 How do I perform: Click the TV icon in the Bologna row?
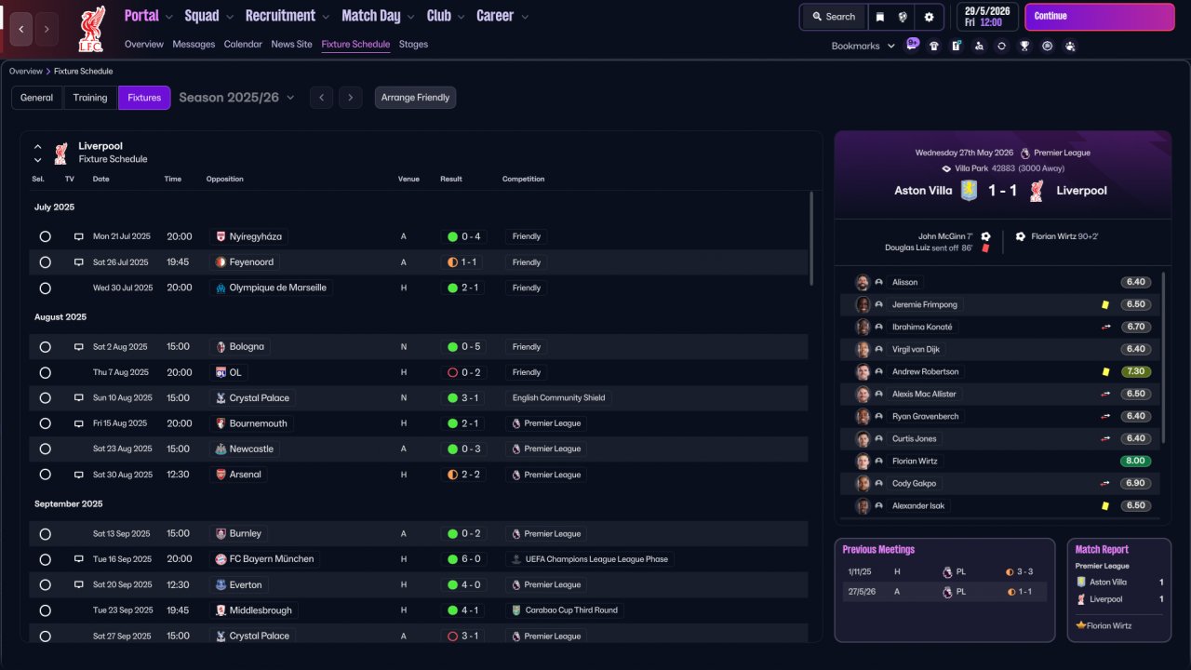click(x=79, y=347)
